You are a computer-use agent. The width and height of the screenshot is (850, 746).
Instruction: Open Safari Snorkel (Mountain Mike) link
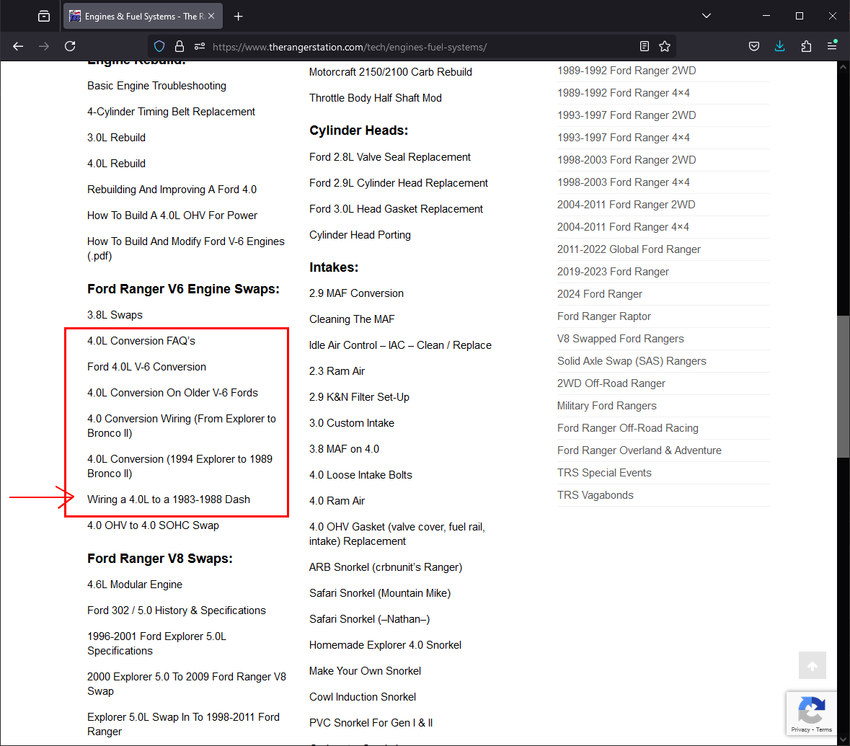tap(380, 593)
